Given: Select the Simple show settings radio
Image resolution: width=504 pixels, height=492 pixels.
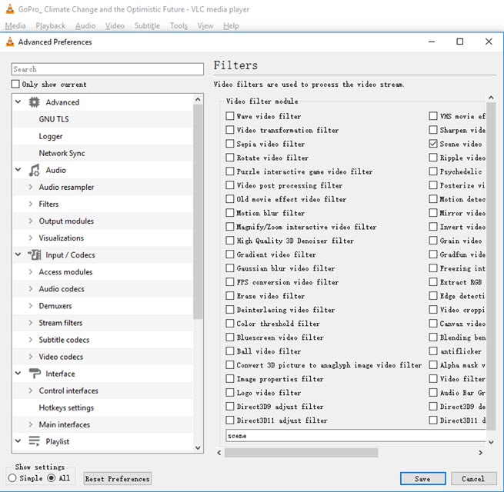Looking at the screenshot, I should tap(12, 478).
